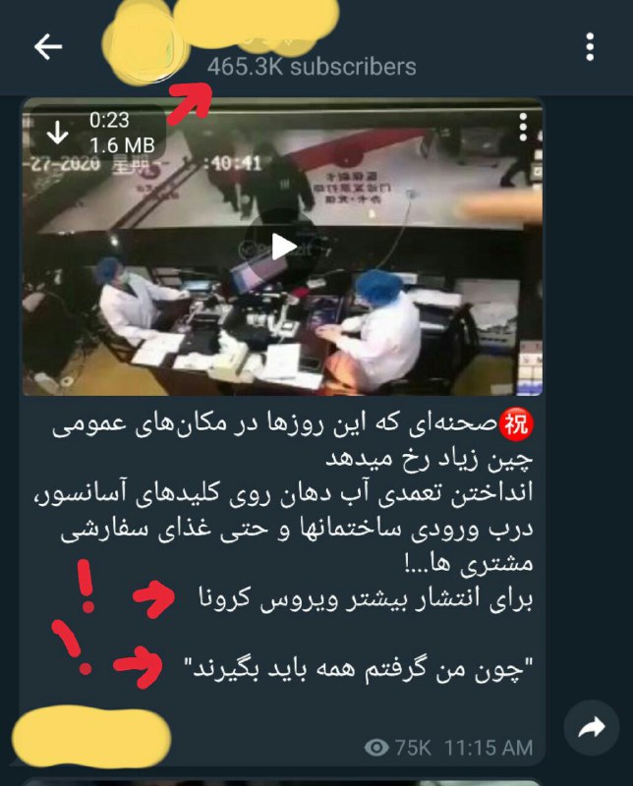The image size is (633, 786).
Task: Open the channel's three-dot options menu
Action: [590, 46]
